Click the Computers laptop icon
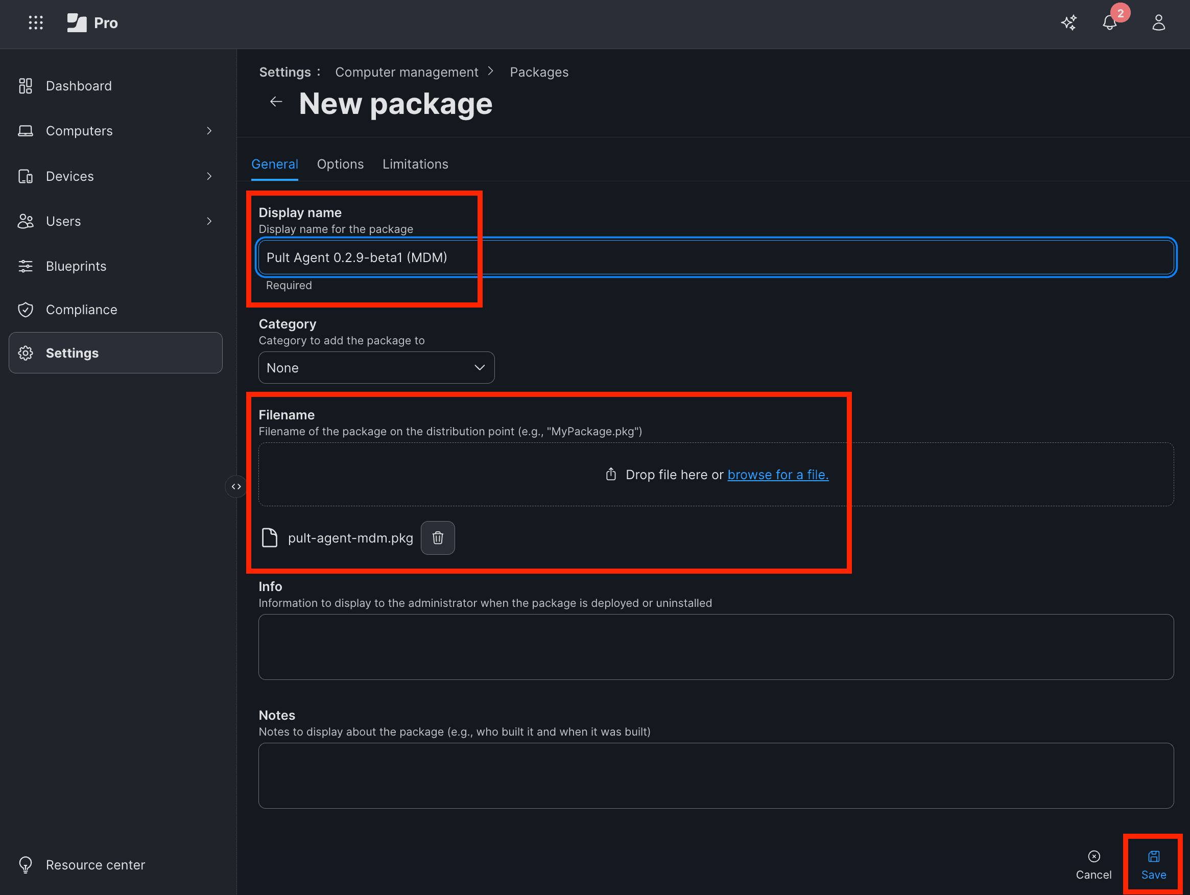The width and height of the screenshot is (1190, 895). click(x=26, y=131)
